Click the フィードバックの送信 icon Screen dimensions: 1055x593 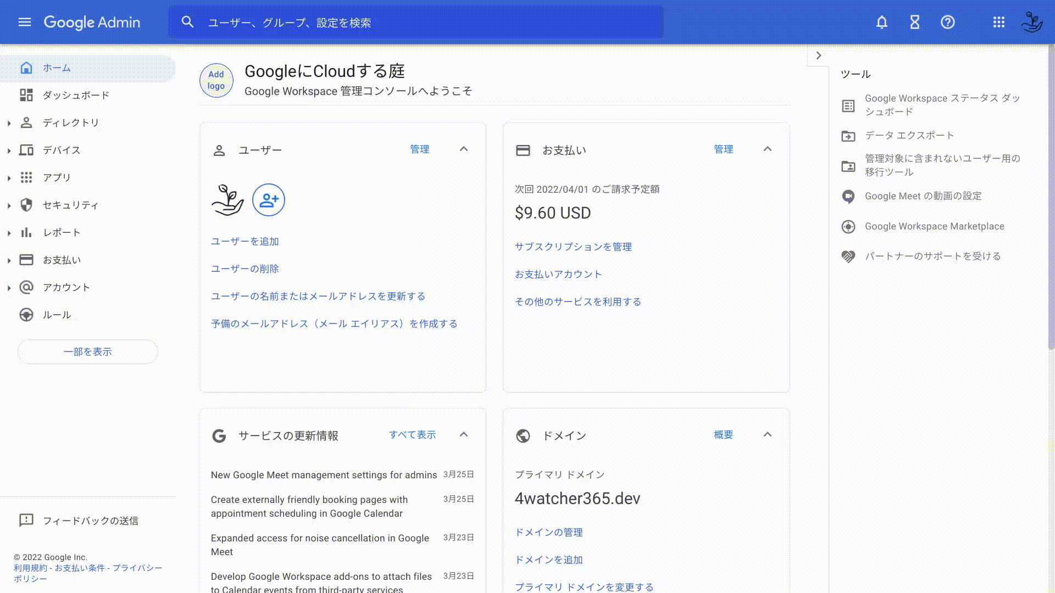tap(26, 521)
